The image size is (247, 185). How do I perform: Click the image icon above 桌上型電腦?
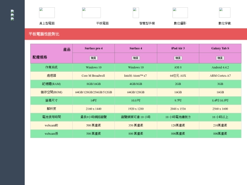47,13
